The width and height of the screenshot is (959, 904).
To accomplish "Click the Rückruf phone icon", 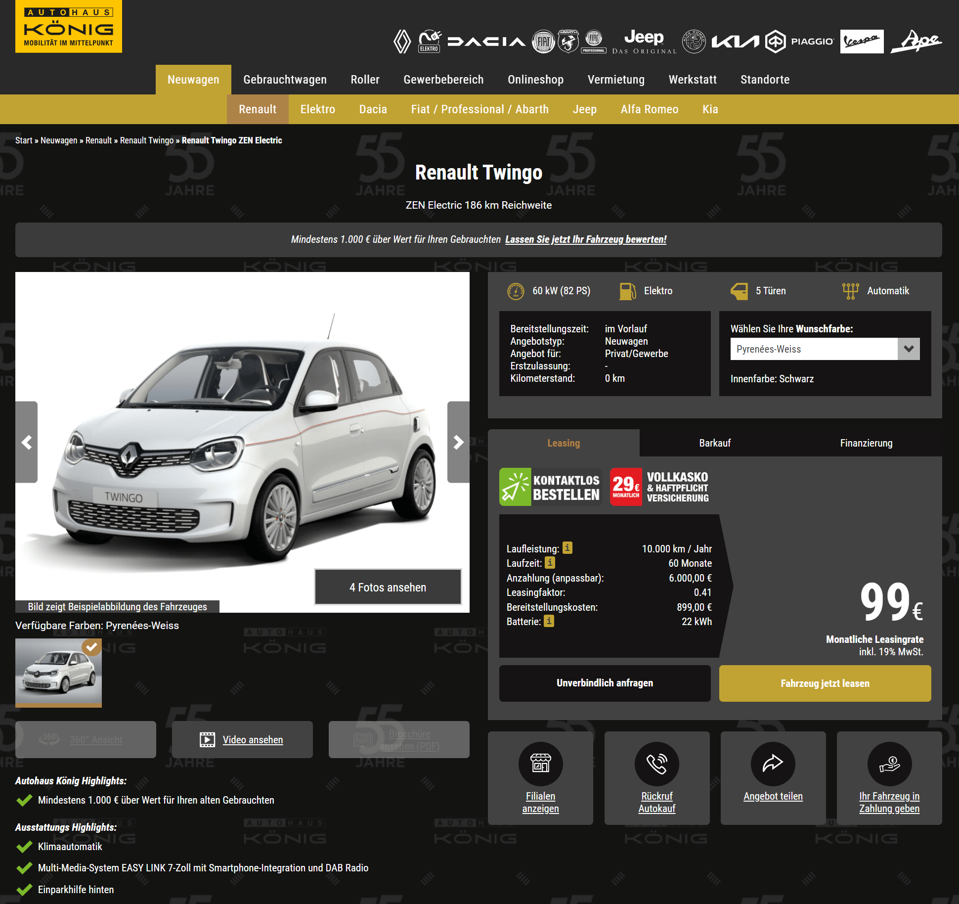I will click(657, 764).
